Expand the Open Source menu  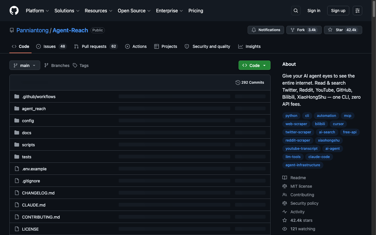134,11
